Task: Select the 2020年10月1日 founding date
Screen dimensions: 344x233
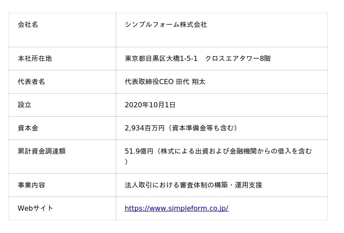Action: pyautogui.click(x=150, y=105)
